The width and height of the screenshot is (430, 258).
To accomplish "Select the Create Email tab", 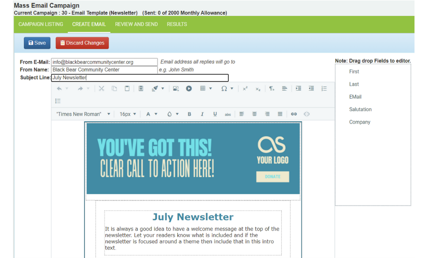I will point(89,25).
